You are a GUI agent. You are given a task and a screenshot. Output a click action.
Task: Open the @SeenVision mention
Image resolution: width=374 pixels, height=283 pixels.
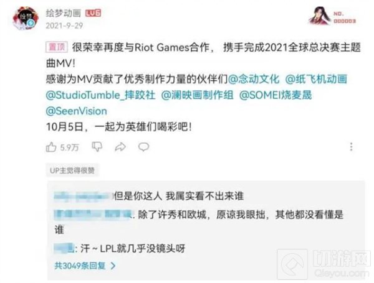(x=76, y=111)
